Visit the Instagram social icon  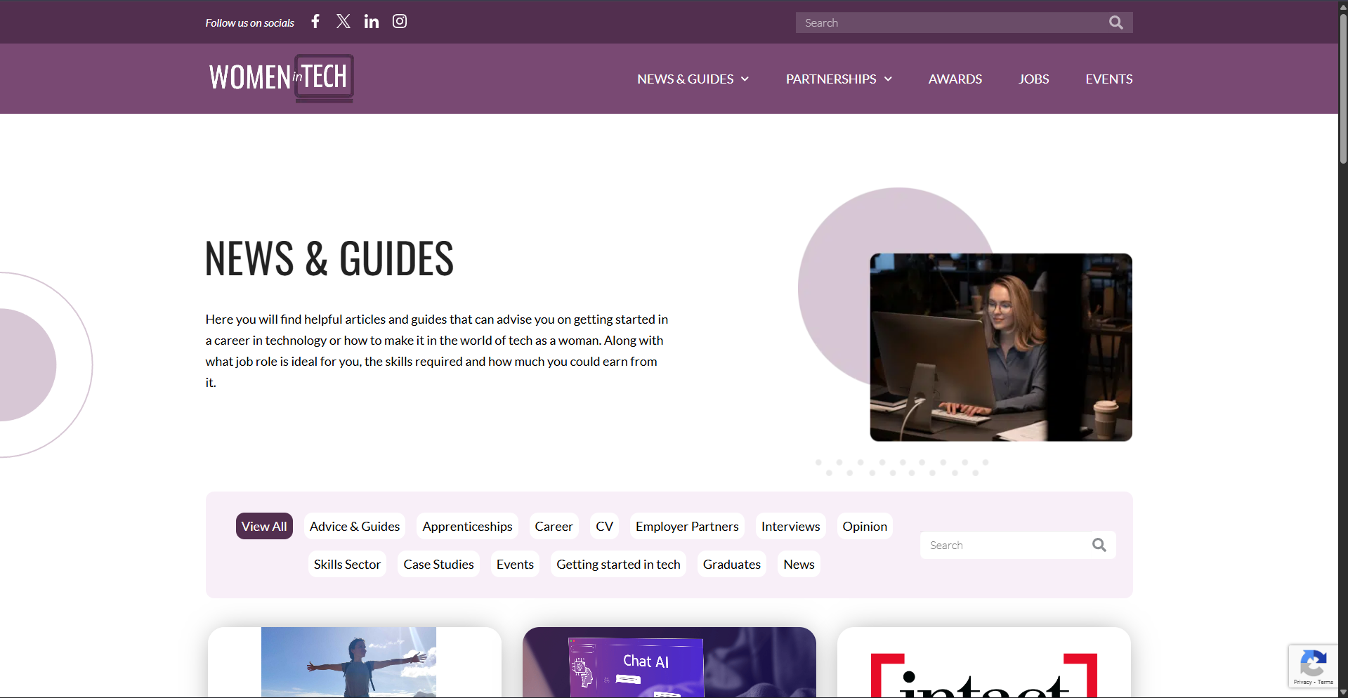tap(400, 22)
